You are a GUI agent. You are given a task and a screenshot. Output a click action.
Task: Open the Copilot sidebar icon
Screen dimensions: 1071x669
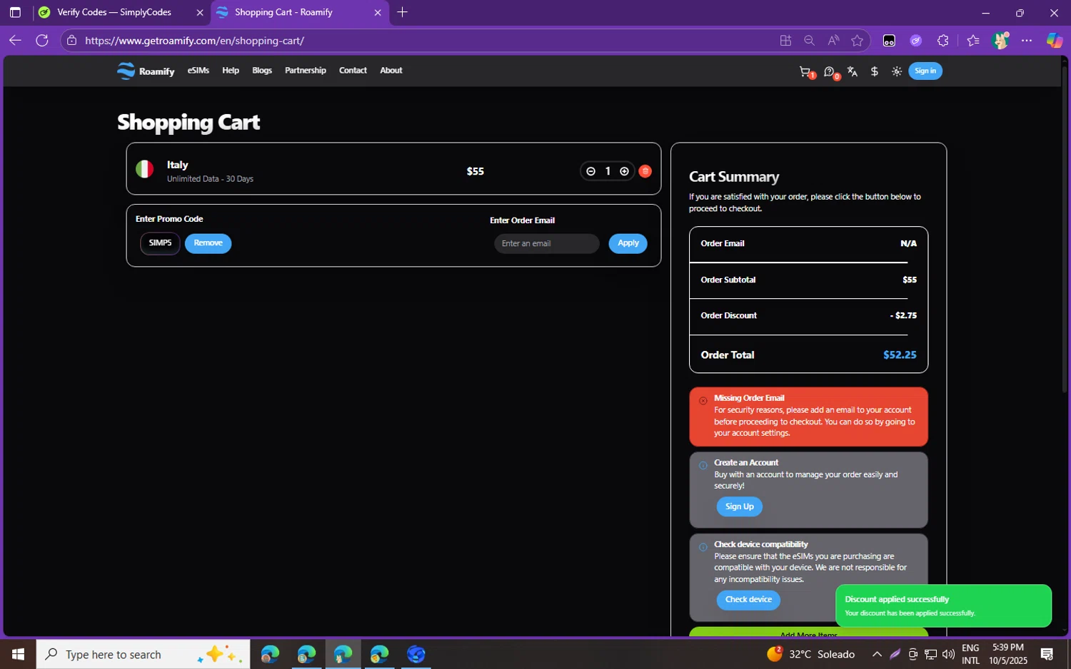[1055, 41]
